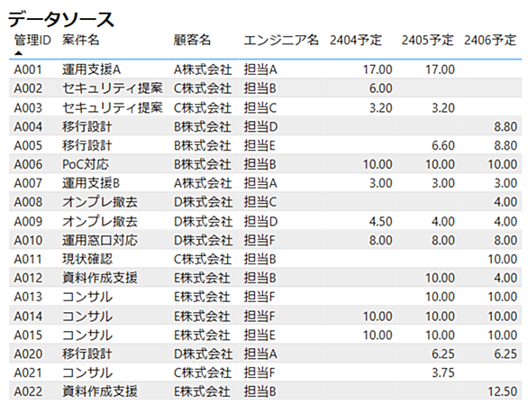Click the エンジニア名 column header
Screen dimensions: 528x405
pos(281,40)
